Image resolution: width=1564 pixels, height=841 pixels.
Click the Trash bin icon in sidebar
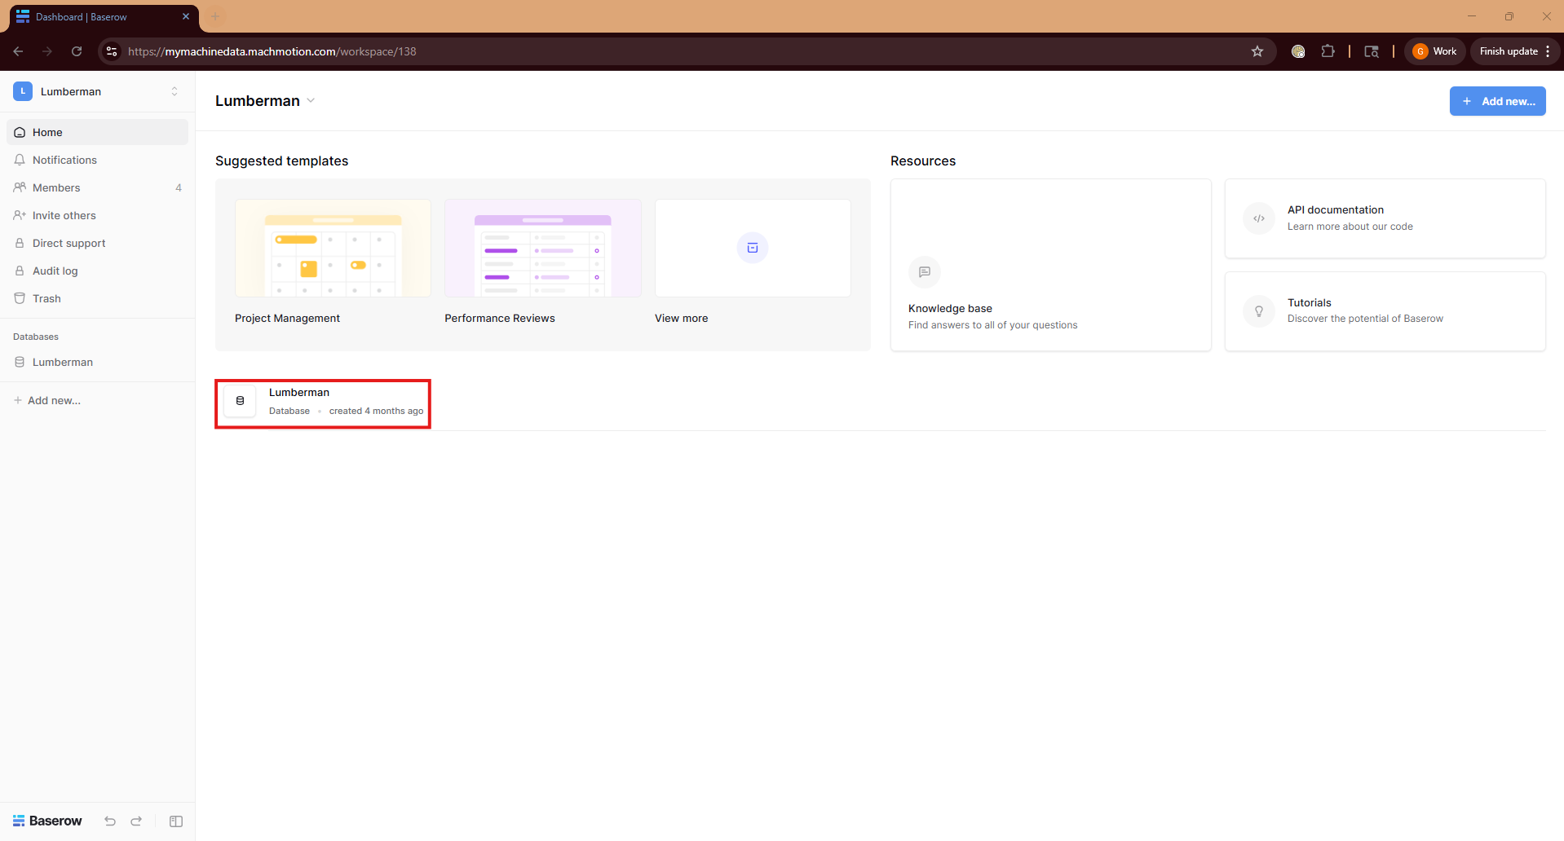(x=20, y=298)
